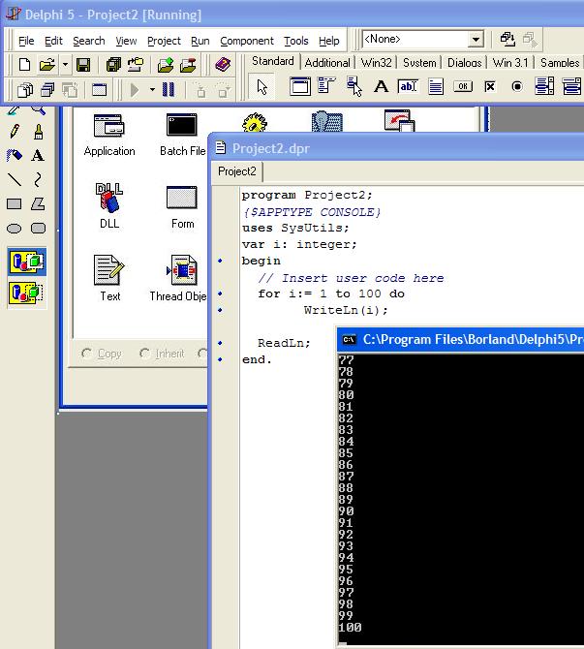
Task: Open the Component menu
Action: 246,41
